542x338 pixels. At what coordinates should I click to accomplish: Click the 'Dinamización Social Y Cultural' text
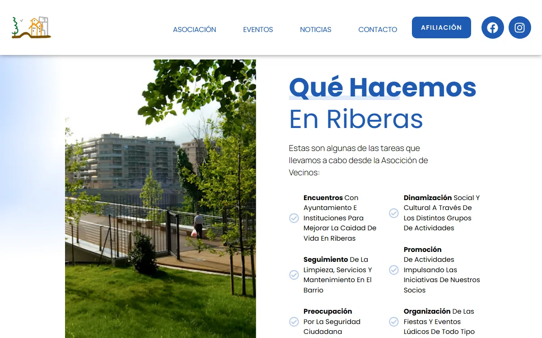point(442,213)
